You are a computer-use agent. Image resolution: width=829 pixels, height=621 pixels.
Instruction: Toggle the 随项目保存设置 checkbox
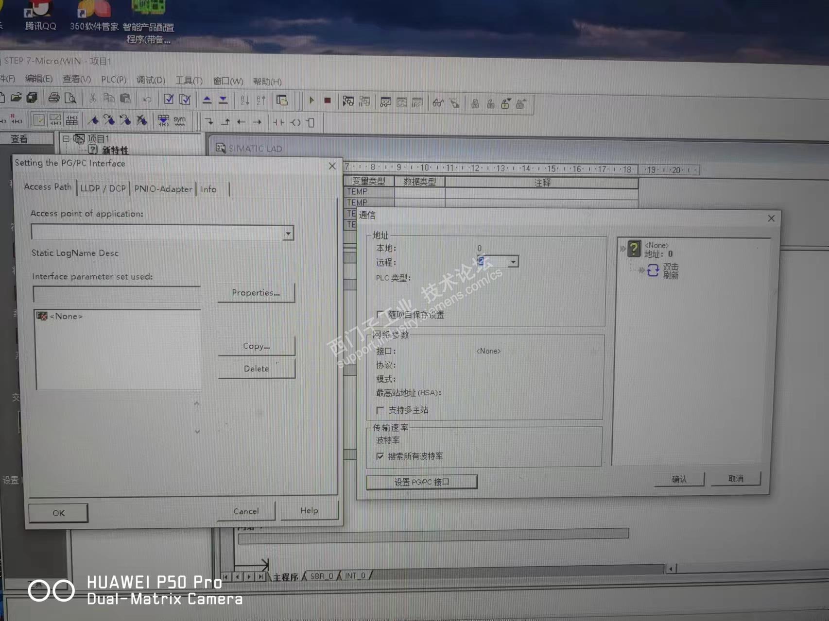pos(380,315)
